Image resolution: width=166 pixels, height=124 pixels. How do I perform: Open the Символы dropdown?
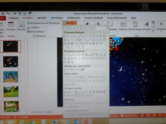coord(161,27)
